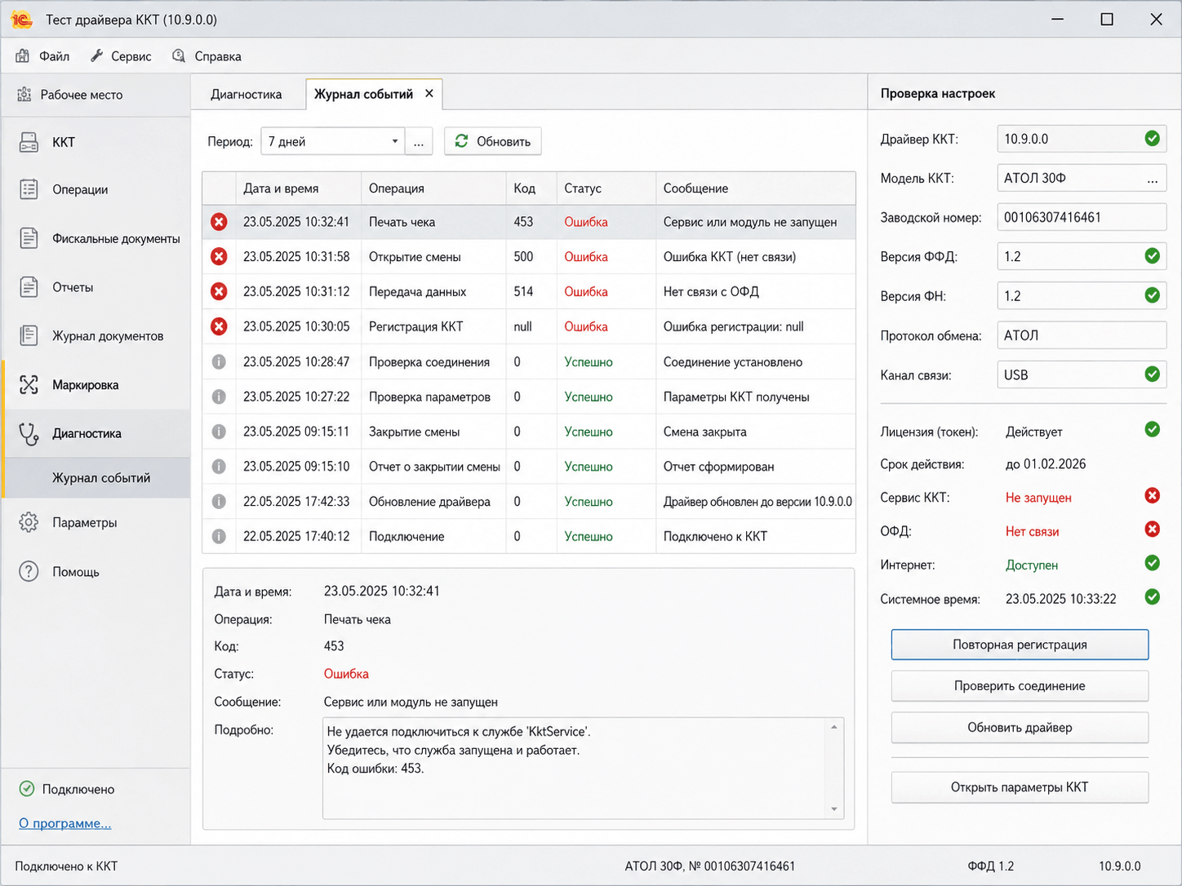Expand the Период dropdown showing 7 дней
This screenshot has width=1182, height=886.
332,141
